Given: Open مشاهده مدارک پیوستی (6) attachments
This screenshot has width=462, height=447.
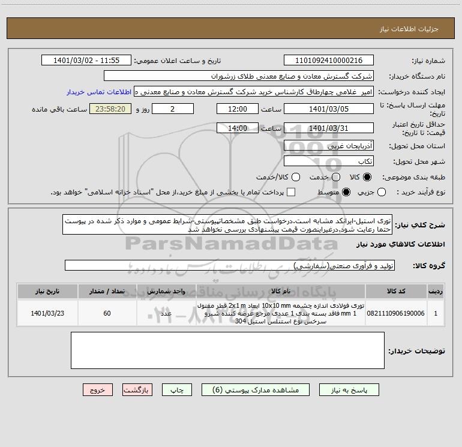Looking at the screenshot, I should [256, 390].
